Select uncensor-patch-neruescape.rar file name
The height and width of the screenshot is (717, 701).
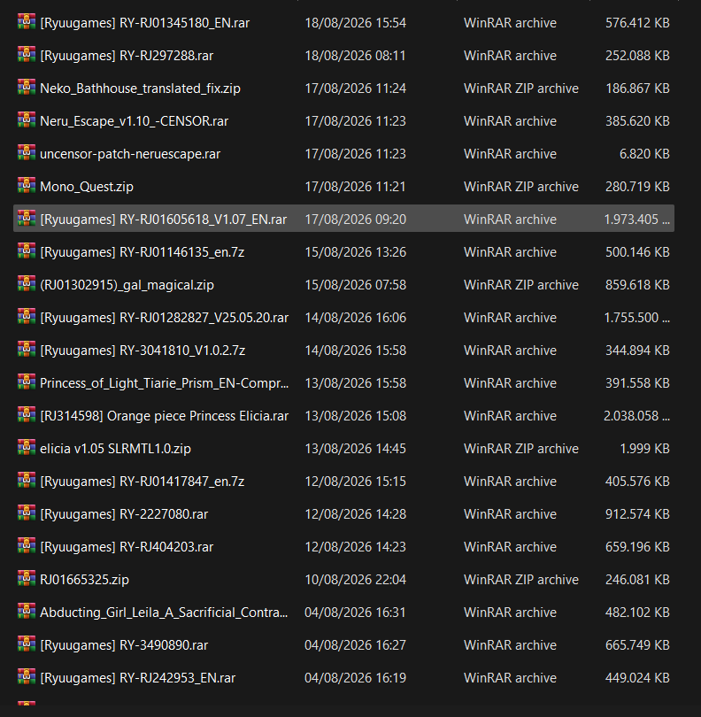pyautogui.click(x=130, y=154)
